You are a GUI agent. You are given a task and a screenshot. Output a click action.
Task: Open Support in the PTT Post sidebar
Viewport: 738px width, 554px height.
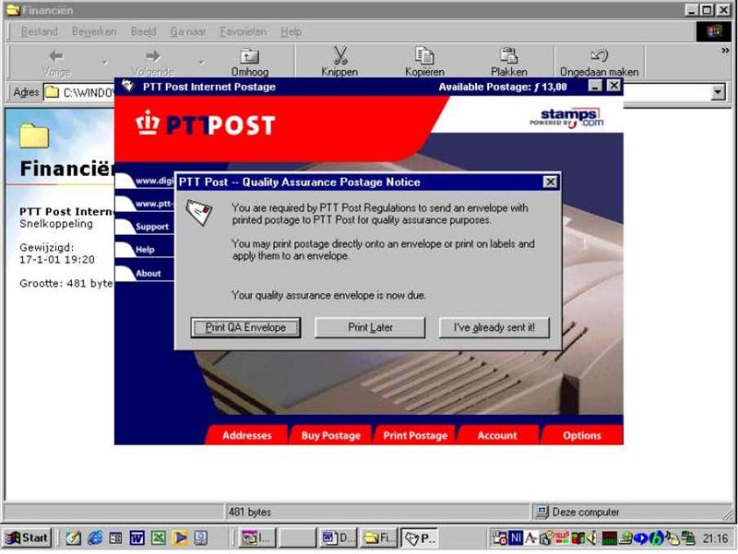(151, 227)
